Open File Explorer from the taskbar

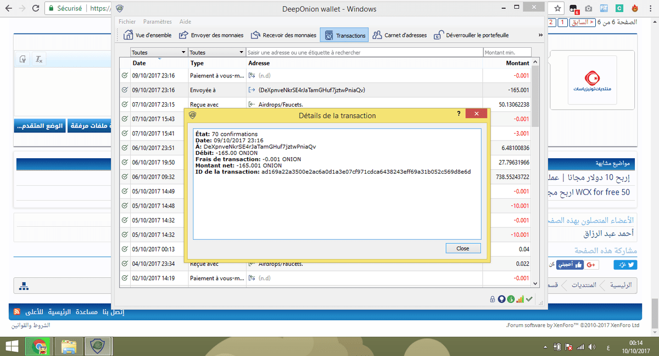69,347
